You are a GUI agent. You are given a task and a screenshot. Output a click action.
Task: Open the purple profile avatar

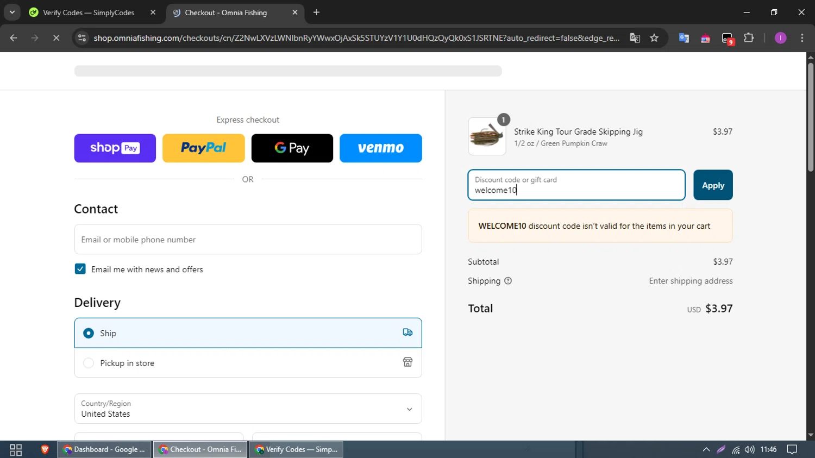click(x=780, y=38)
